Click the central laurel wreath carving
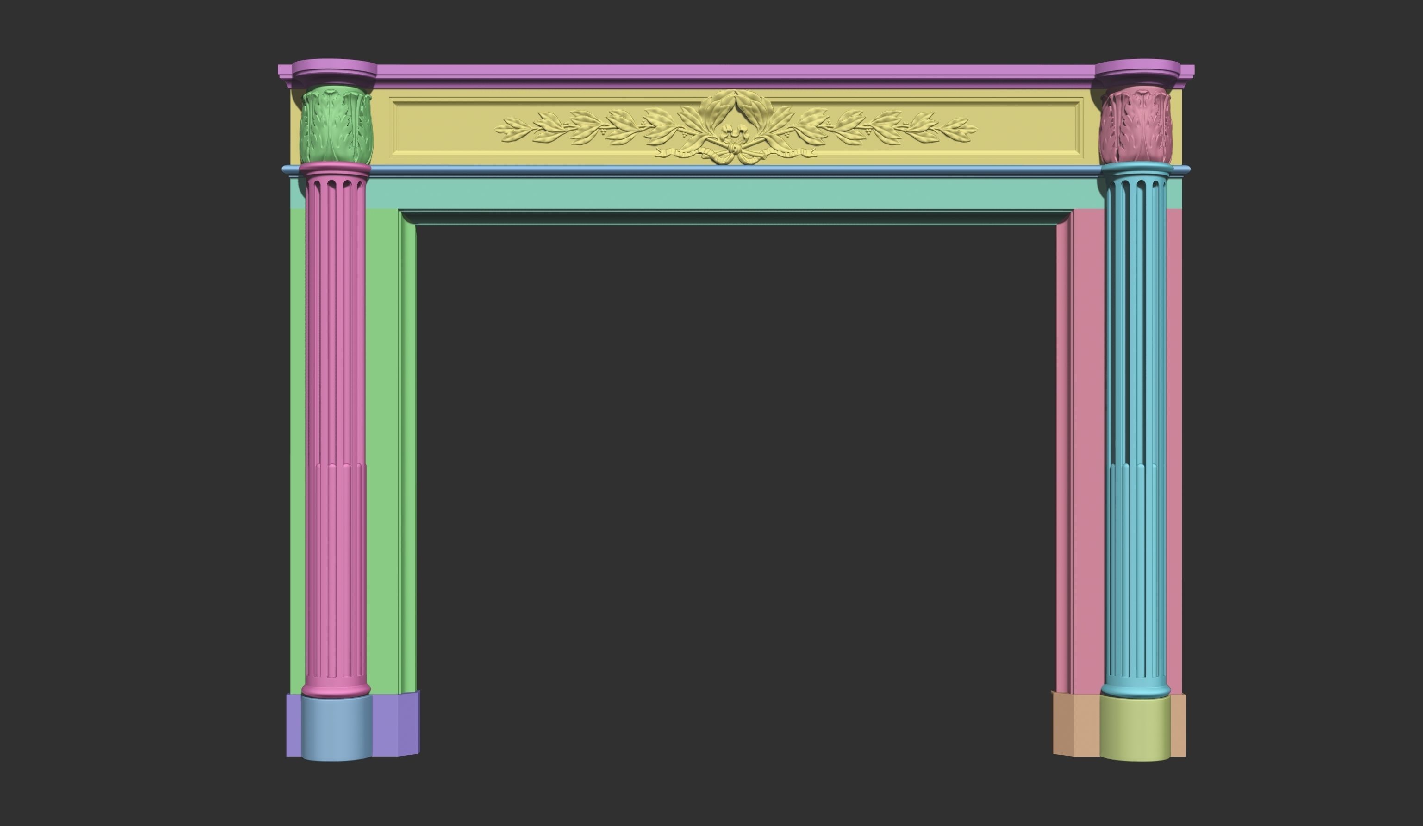This screenshot has width=1423, height=826. click(x=736, y=126)
